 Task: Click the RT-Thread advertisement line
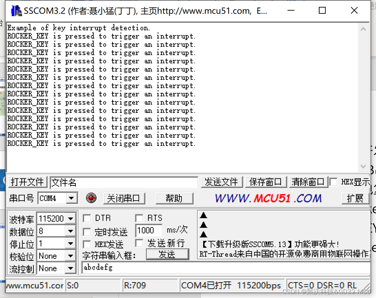(x=284, y=254)
